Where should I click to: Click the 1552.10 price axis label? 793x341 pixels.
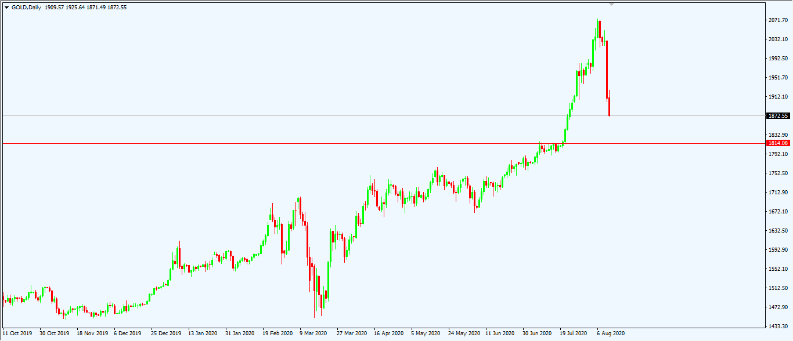click(x=778, y=269)
